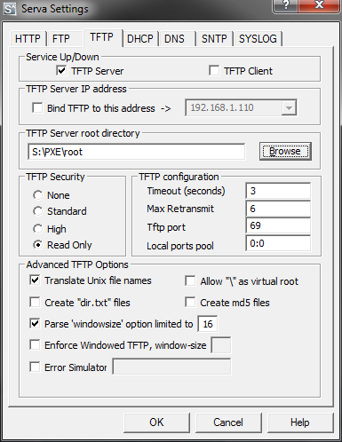Switch to the DHCP tab

[139, 39]
